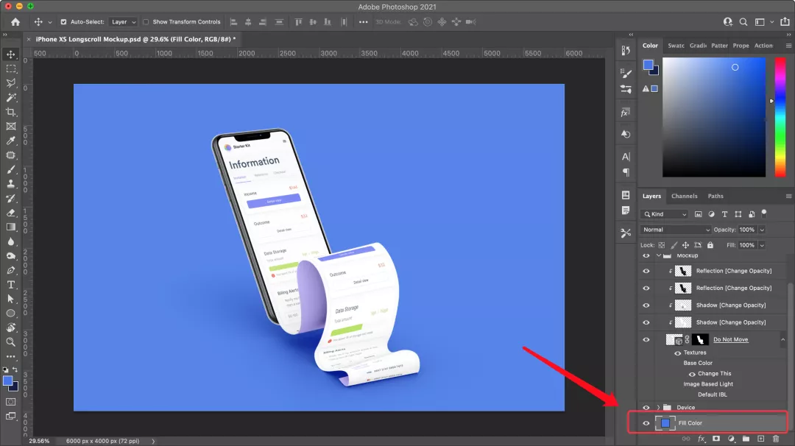The width and height of the screenshot is (795, 446).
Task: Expand the Device layer group
Action: point(658,407)
